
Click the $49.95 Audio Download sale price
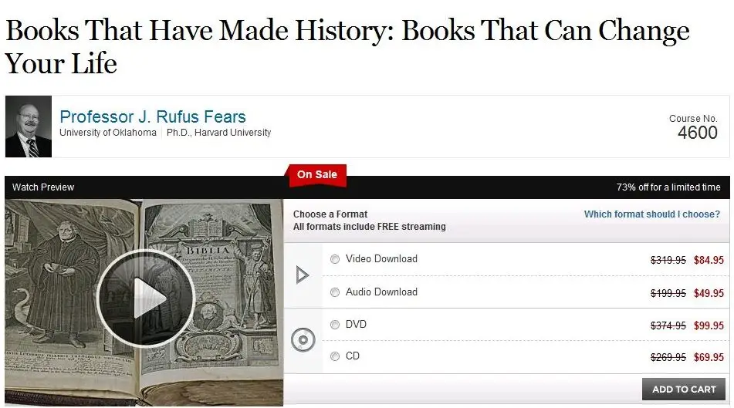(709, 293)
